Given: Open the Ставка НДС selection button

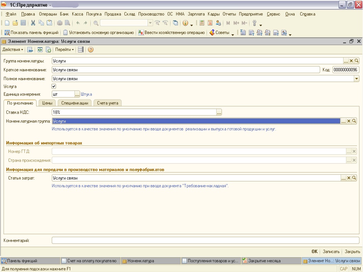Looking at the screenshot, I should (x=219, y=112).
